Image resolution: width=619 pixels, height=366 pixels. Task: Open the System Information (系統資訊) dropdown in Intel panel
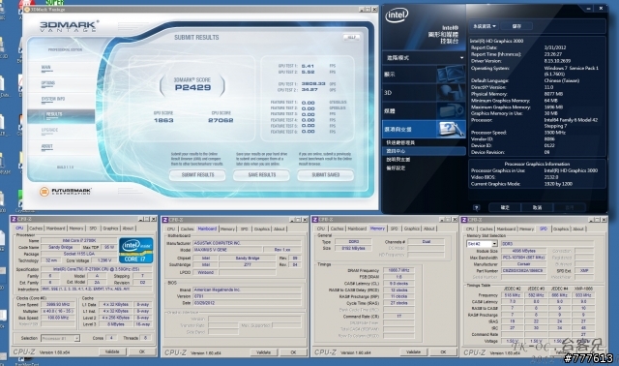tap(485, 26)
